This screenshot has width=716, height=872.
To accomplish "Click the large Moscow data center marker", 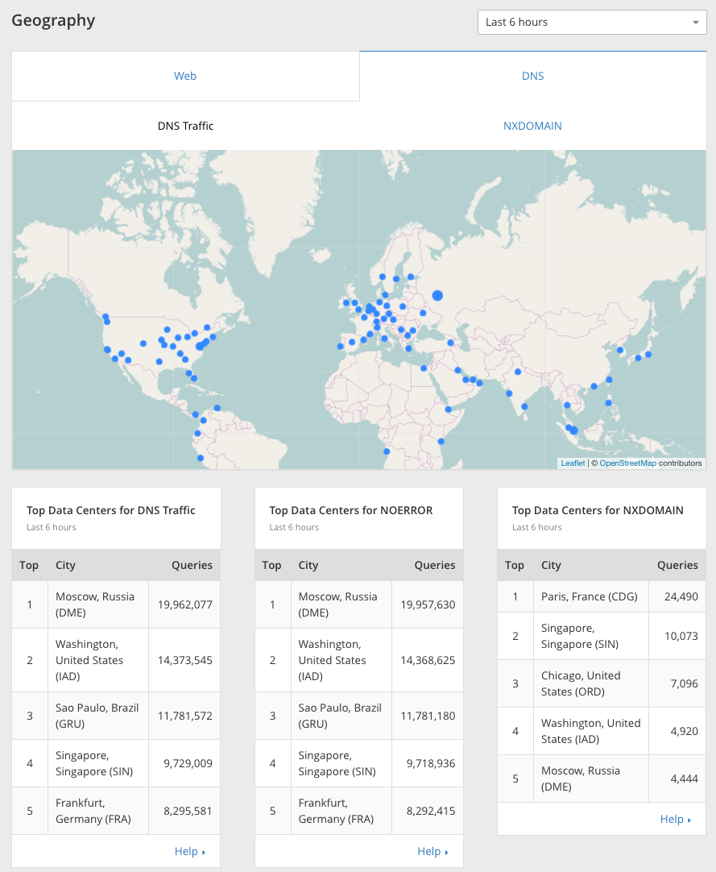I will [x=437, y=295].
